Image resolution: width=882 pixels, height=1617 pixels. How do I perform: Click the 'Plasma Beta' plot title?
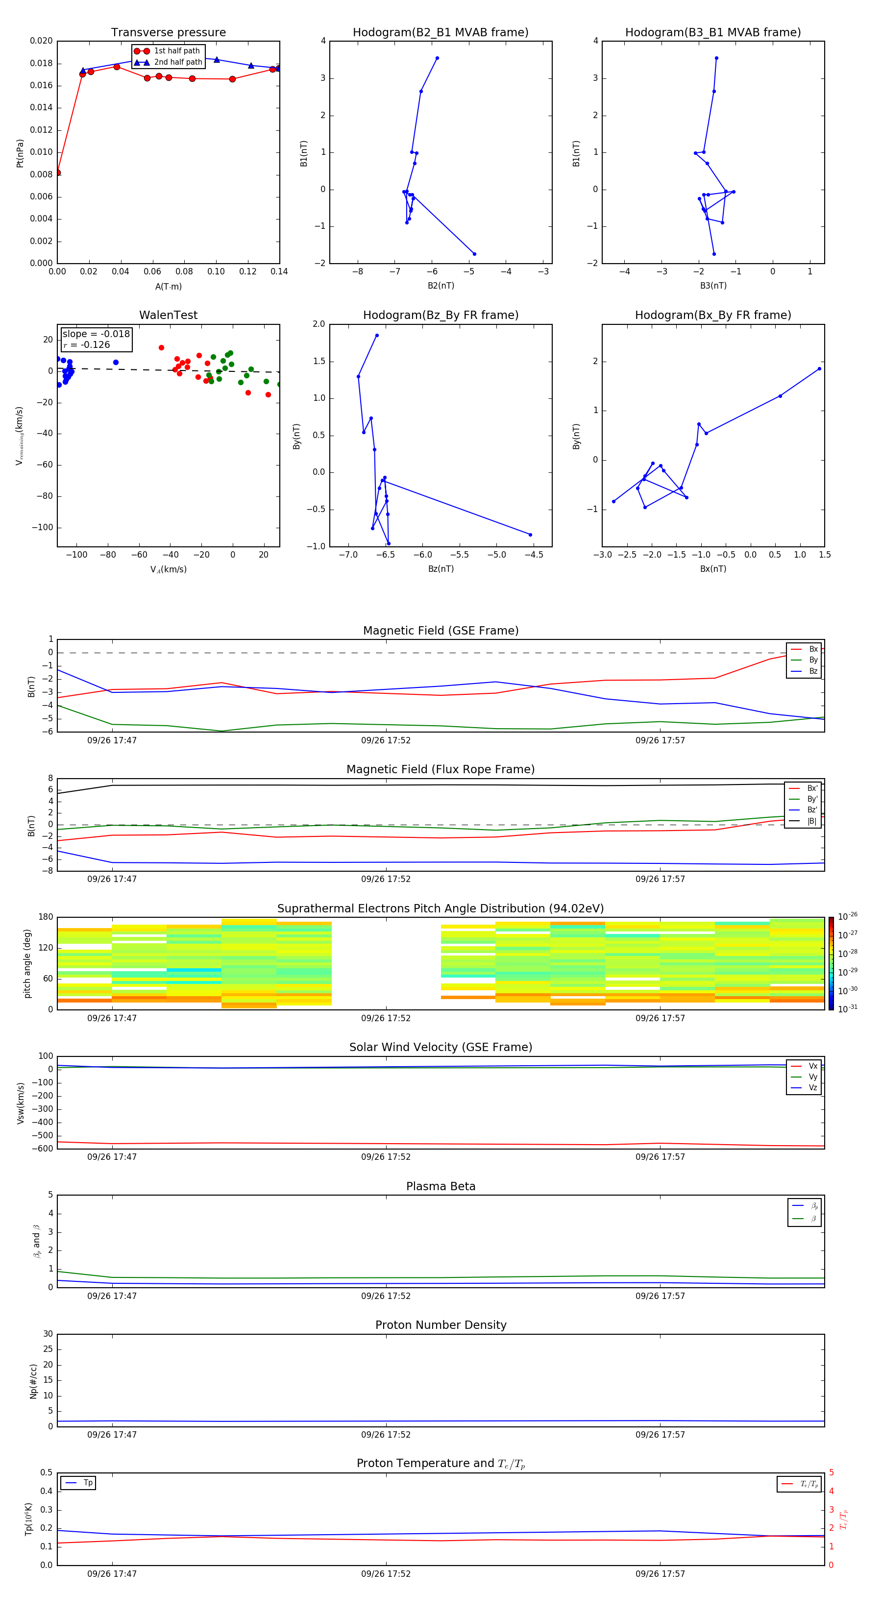pos(441,1186)
